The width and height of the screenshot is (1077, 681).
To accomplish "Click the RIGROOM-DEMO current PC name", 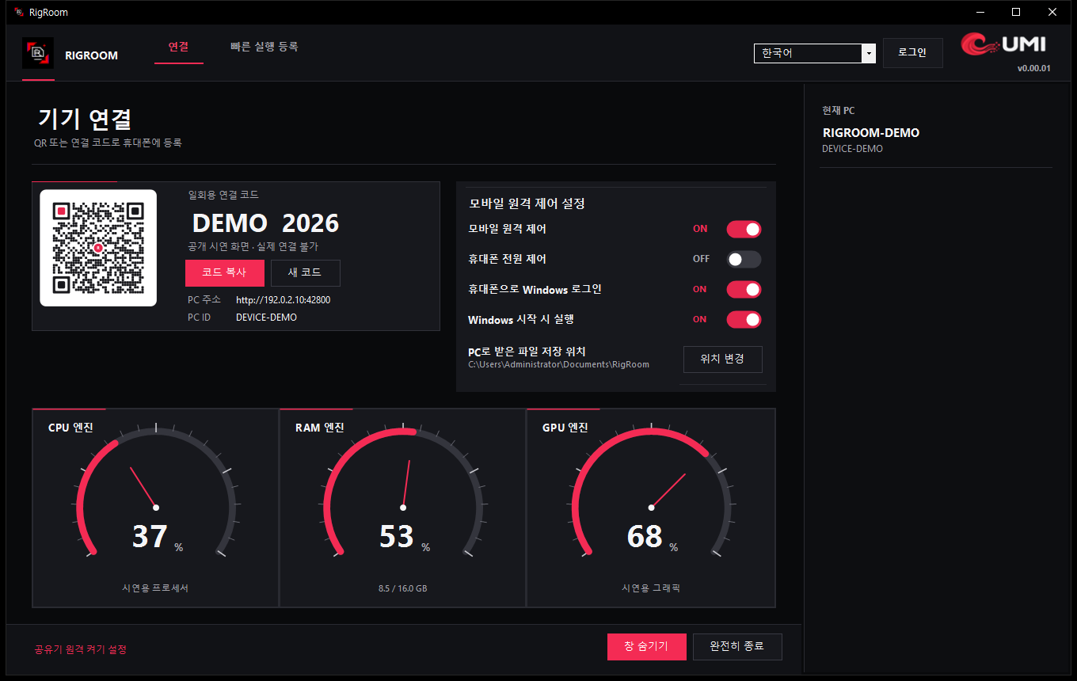I will (x=871, y=133).
